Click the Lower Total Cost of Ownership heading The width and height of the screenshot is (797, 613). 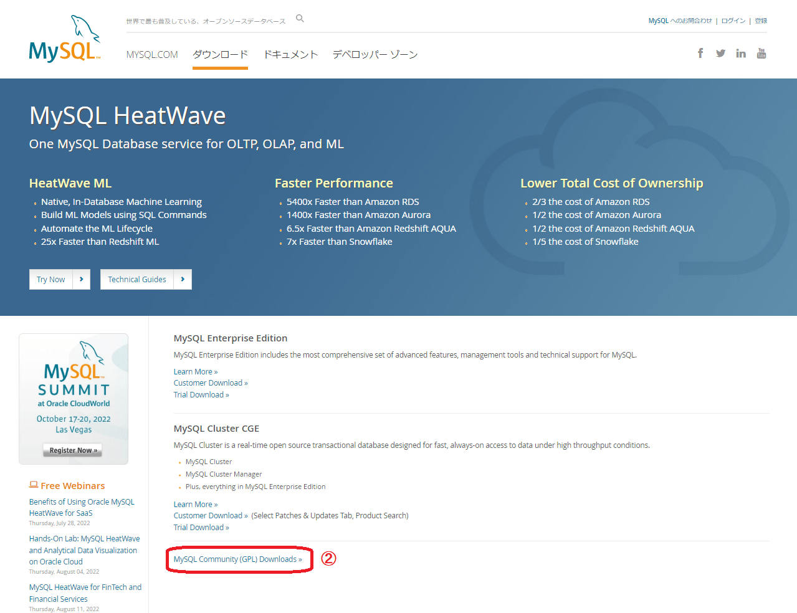[612, 183]
